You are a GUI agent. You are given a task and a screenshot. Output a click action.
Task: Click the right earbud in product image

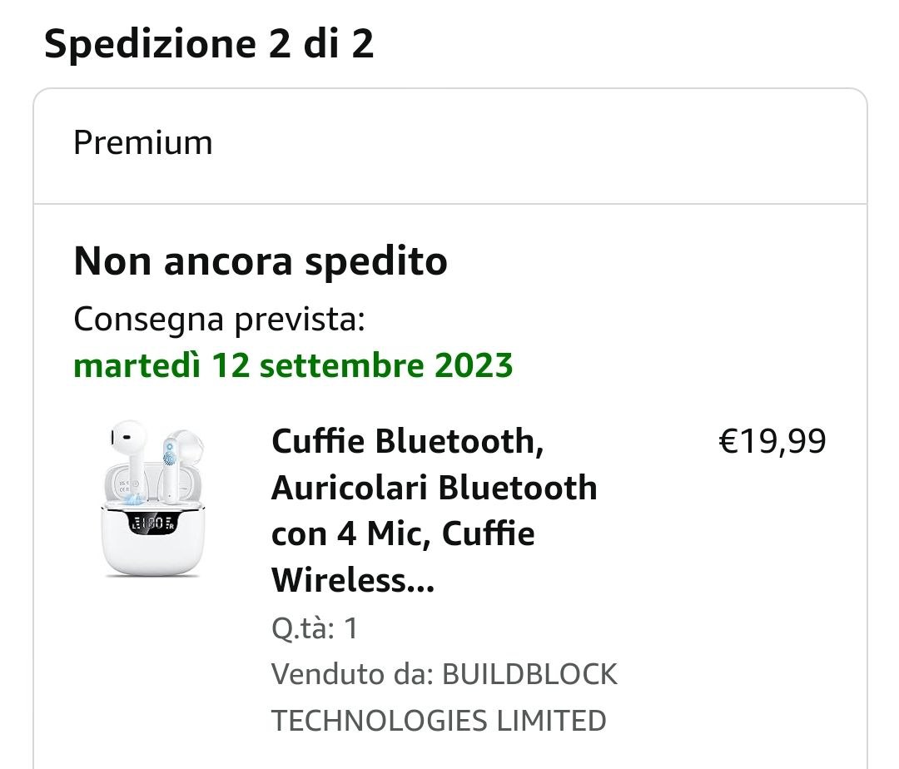pyautogui.click(x=179, y=462)
